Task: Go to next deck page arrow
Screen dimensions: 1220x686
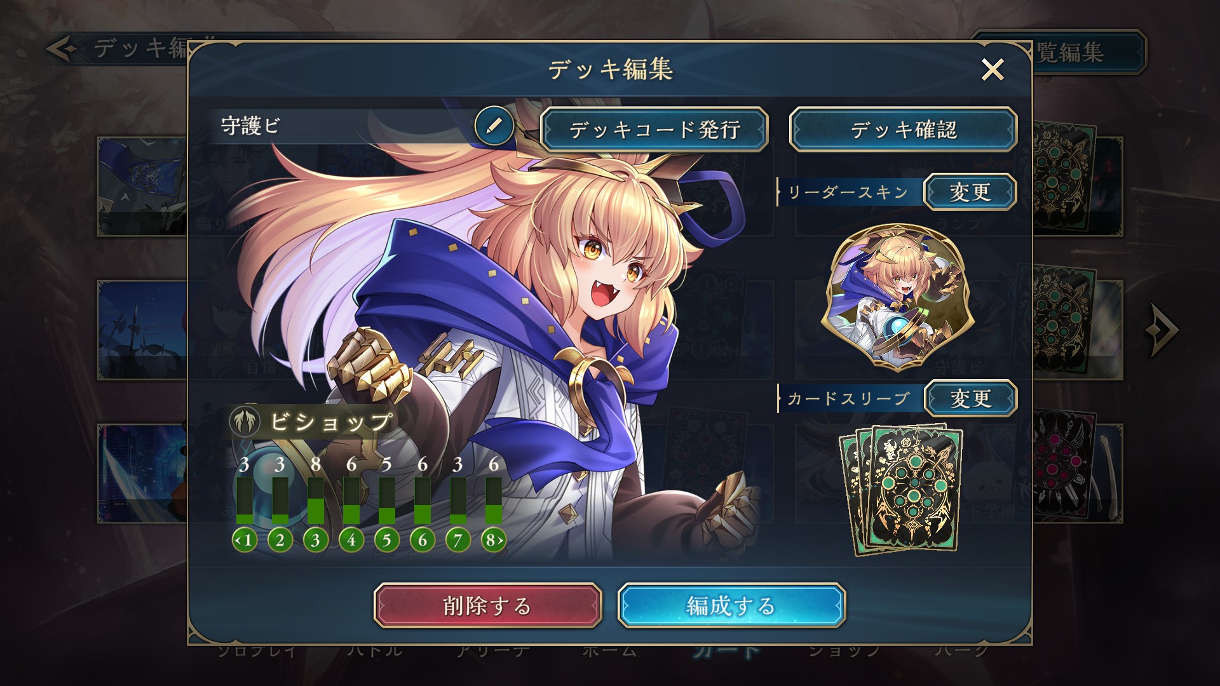Action: 1162,330
